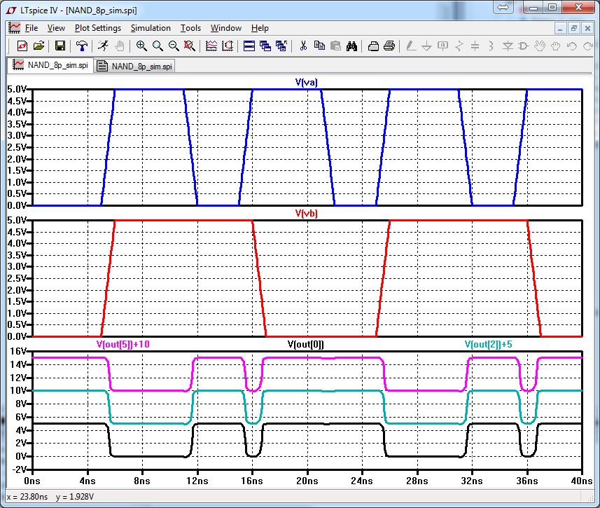The image size is (600, 508).
Task: Open the Plot Settings menu
Action: coord(98,28)
